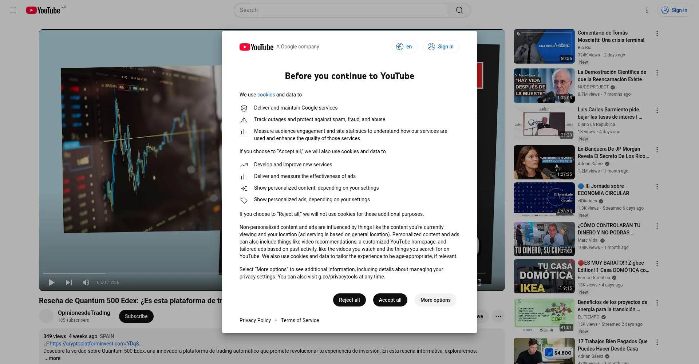The width and height of the screenshot is (699, 364).
Task: Click Sign in inside consent dialog
Action: pyautogui.click(x=441, y=47)
